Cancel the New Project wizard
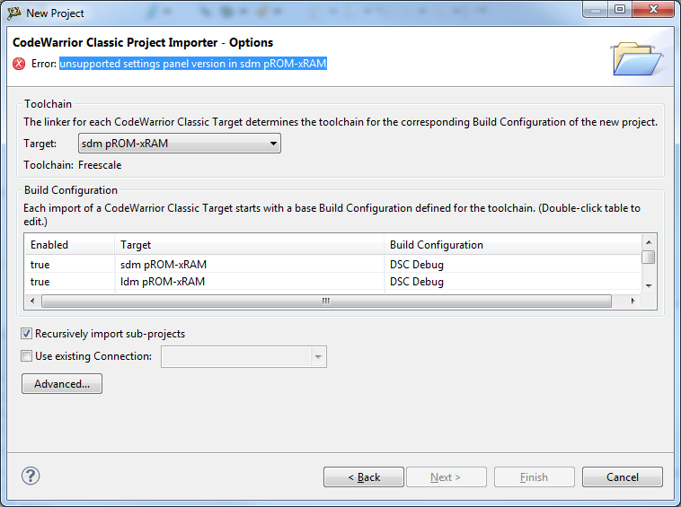The height and width of the screenshot is (507, 681). pyautogui.click(x=622, y=477)
